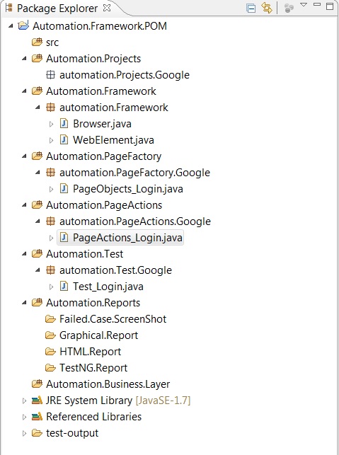Click the test-output folder icon
Screen dimensions: 339x455
coord(37,432)
